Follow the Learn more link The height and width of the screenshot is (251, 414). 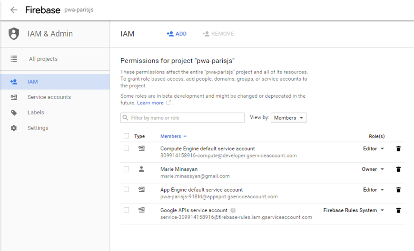(x=150, y=103)
